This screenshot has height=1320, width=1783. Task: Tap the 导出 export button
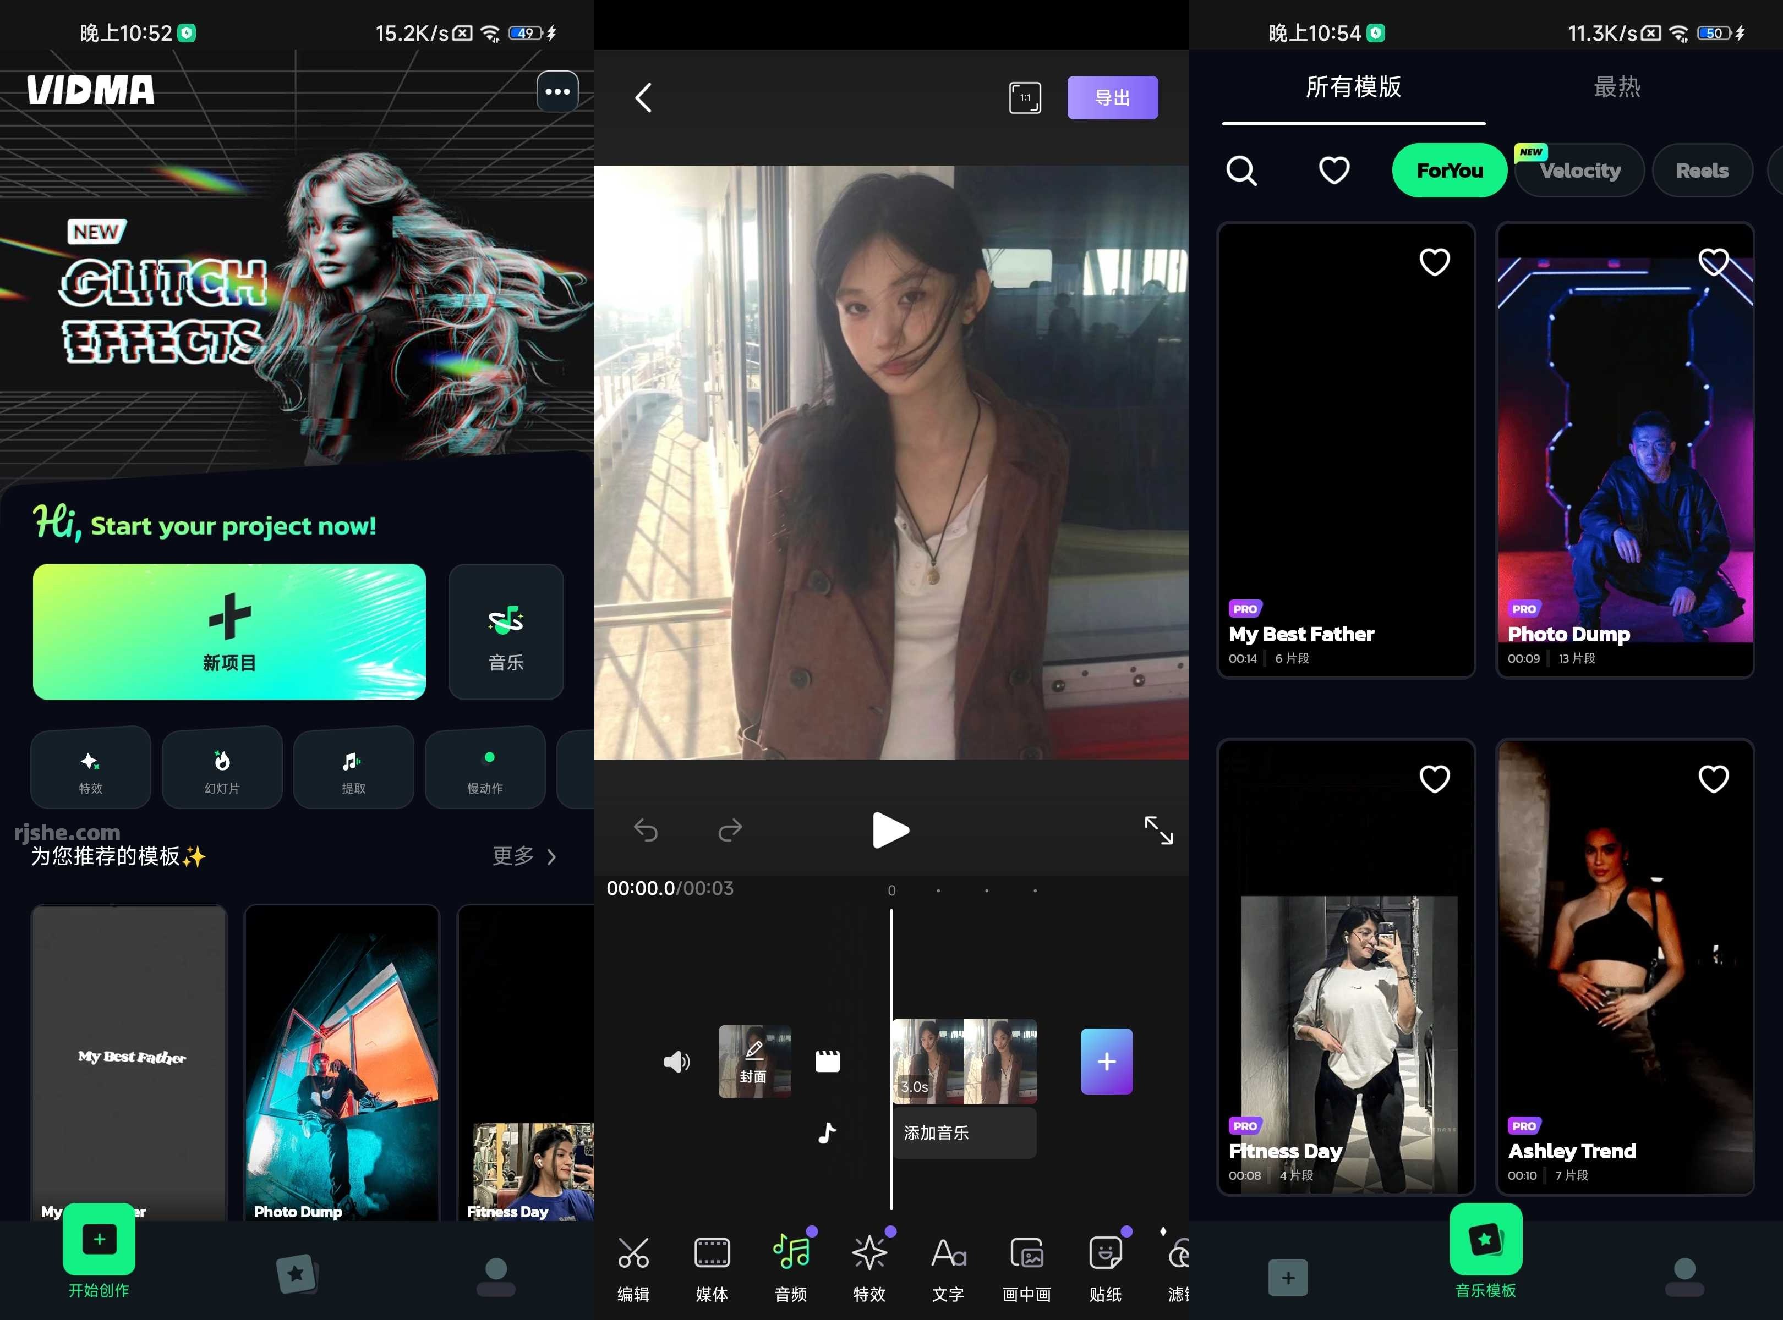coord(1113,97)
